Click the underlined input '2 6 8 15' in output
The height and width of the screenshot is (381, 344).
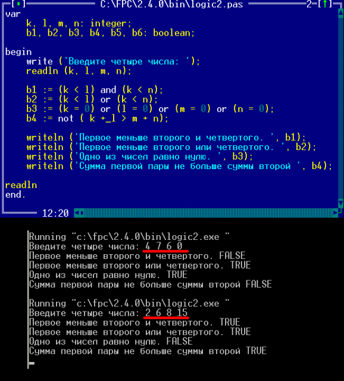pyautogui.click(x=167, y=313)
